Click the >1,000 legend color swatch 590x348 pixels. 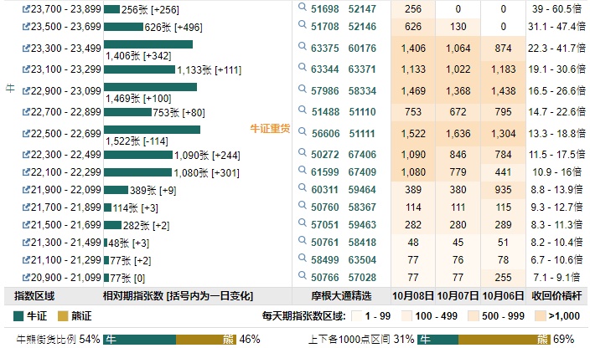(x=543, y=317)
